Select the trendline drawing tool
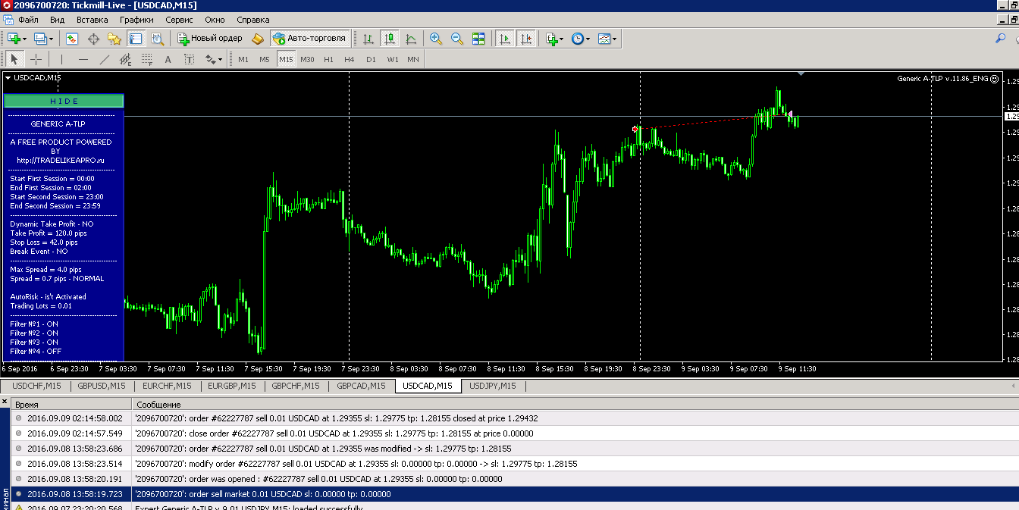Image resolution: width=1019 pixels, height=510 pixels. click(x=105, y=59)
